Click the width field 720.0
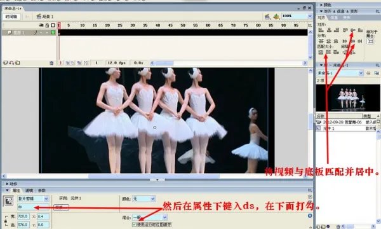The height and width of the screenshot is (229, 381). pos(23,216)
